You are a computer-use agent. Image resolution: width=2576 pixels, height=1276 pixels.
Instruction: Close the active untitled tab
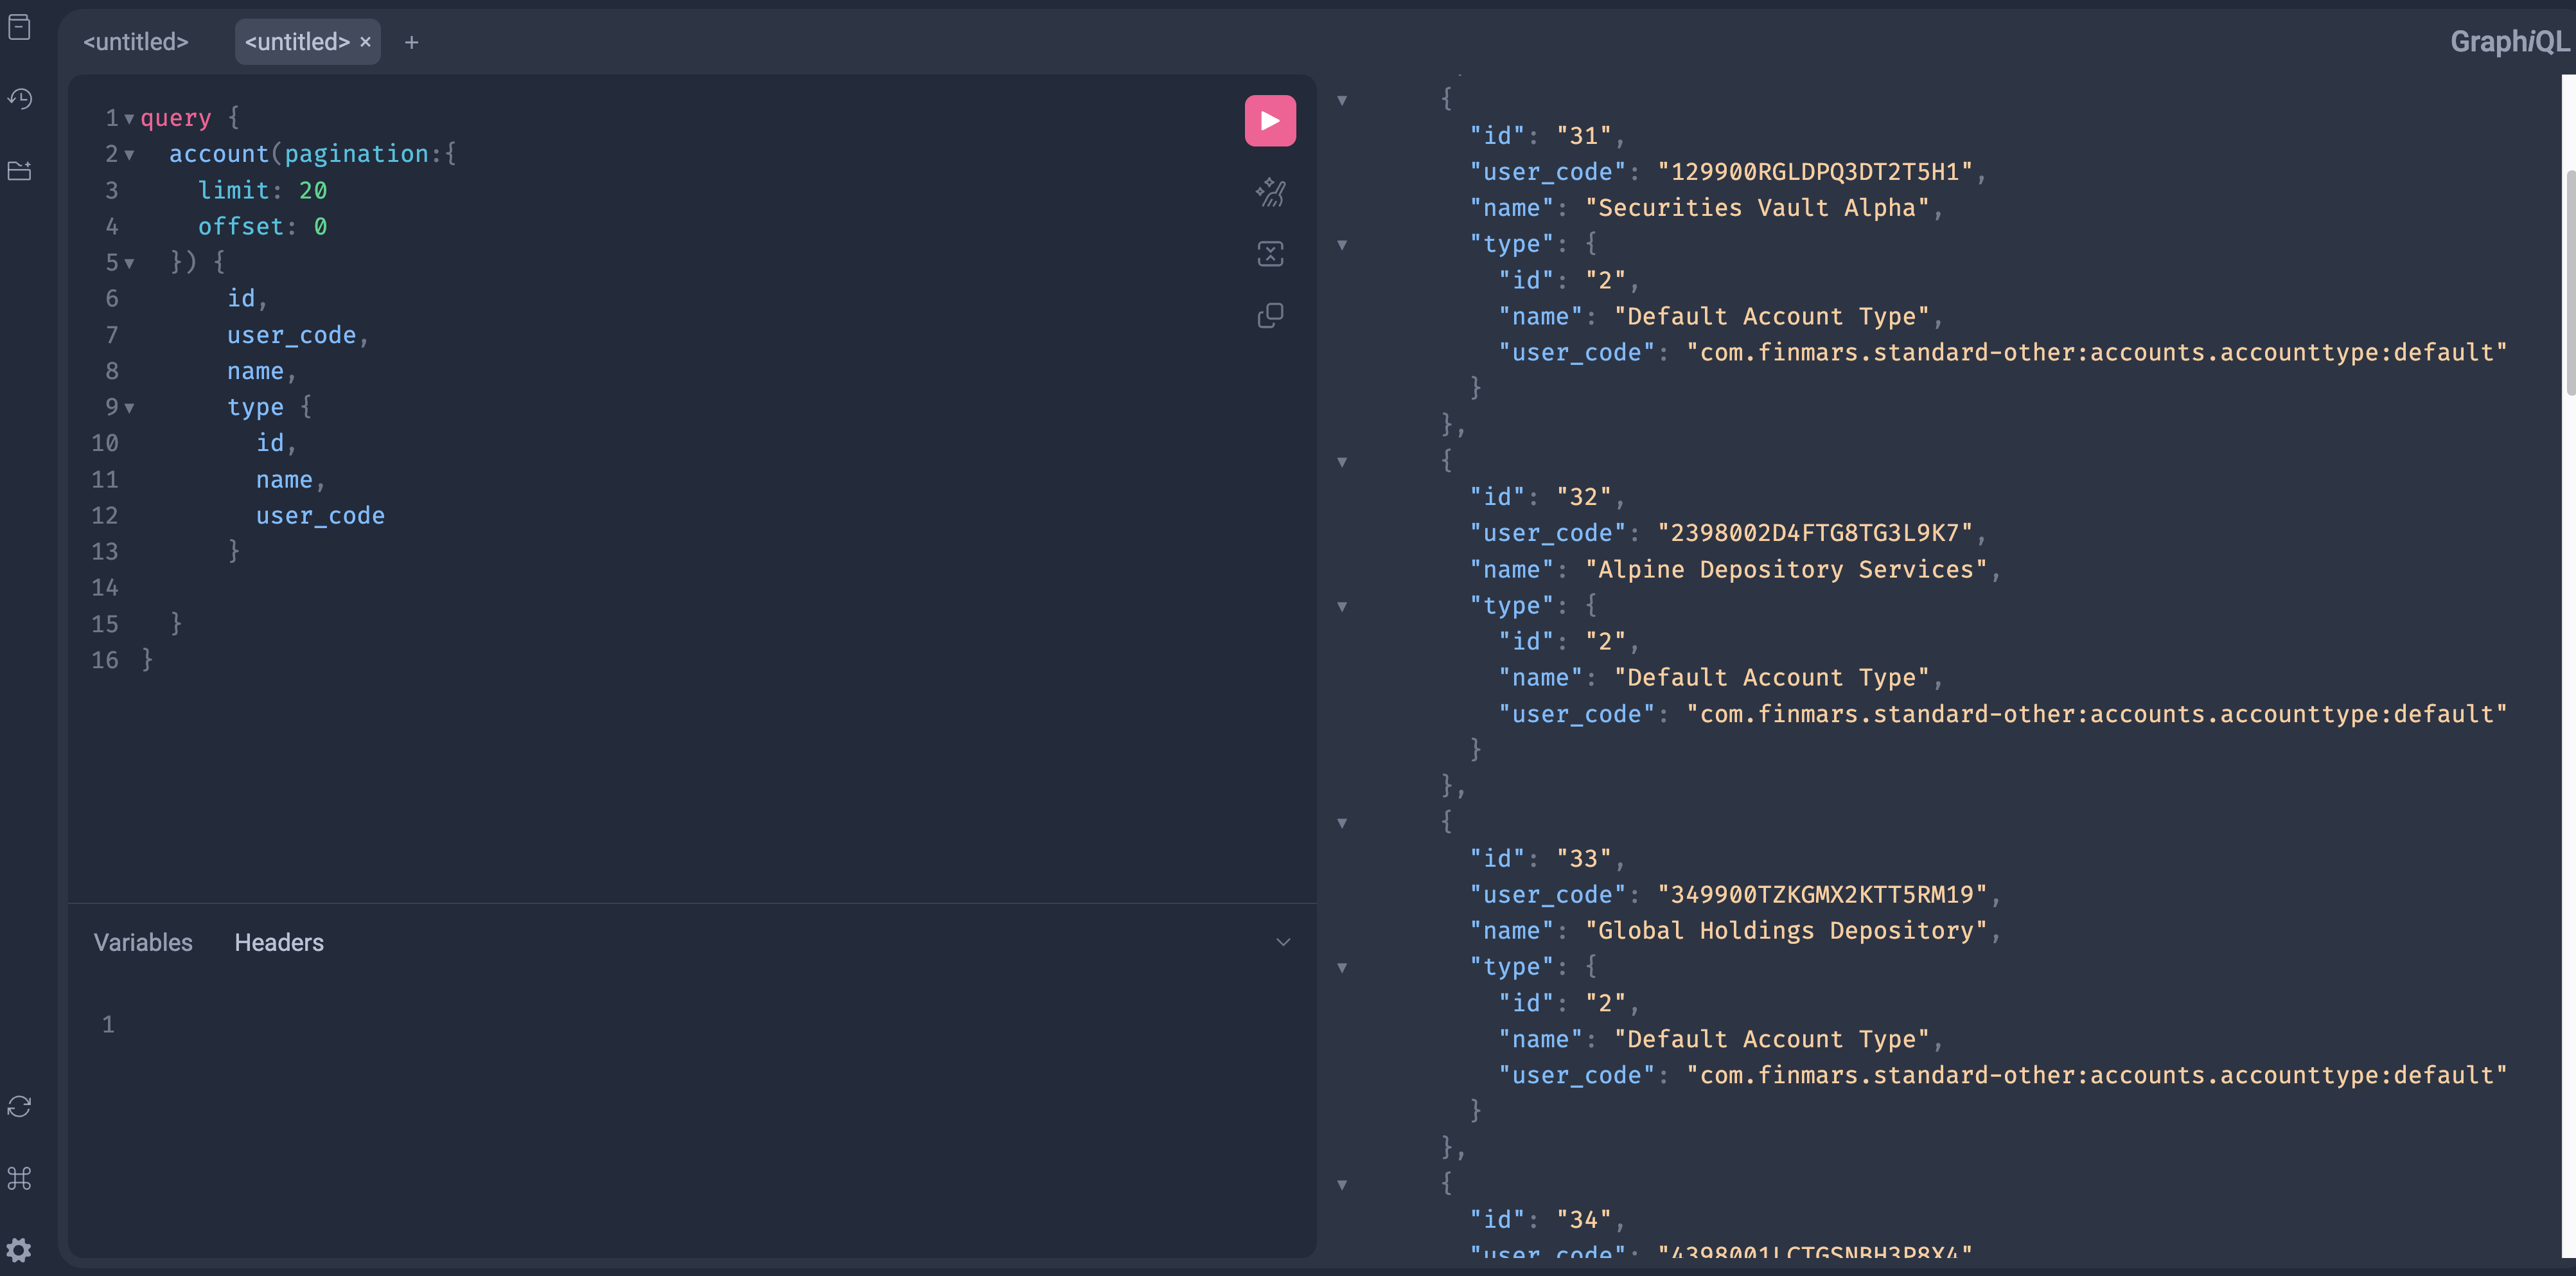pyautogui.click(x=365, y=42)
